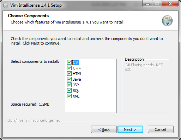
Task: Uncheck the C# component checkbox
Action: [x=69, y=62]
